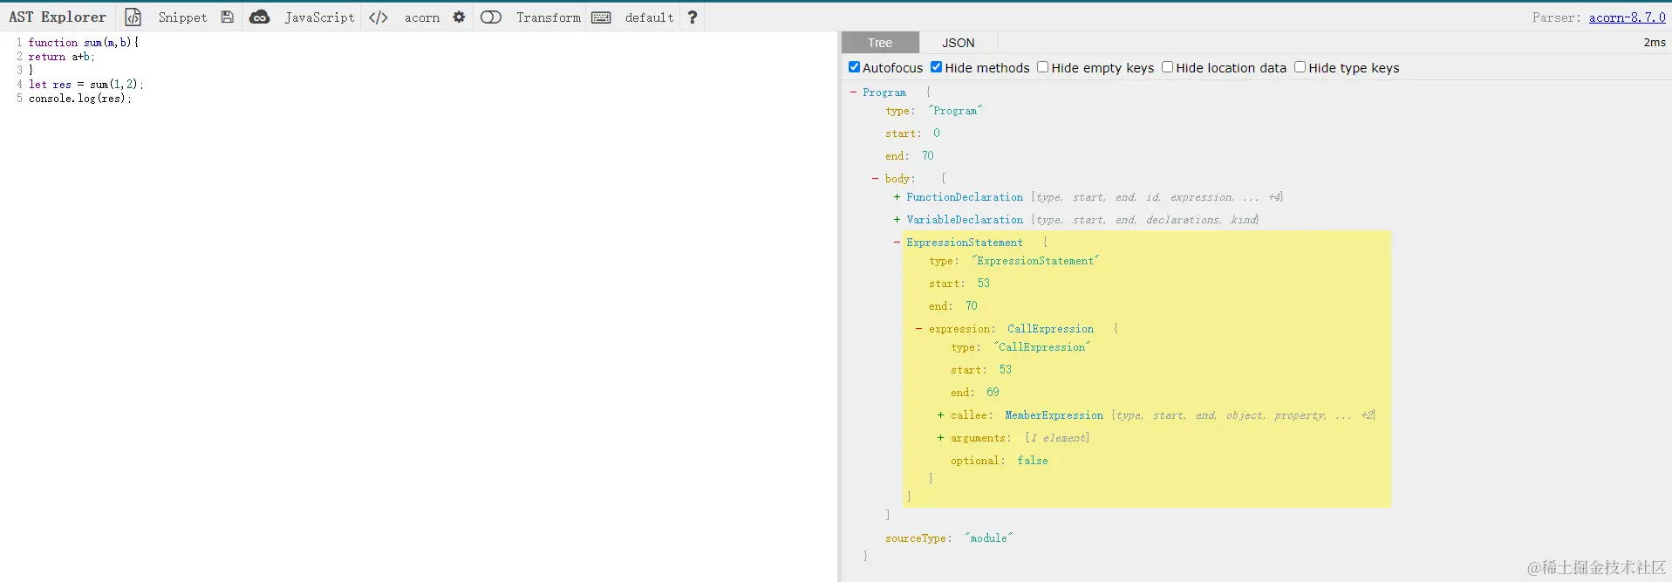Enable Hide location data checkbox

1167,67
